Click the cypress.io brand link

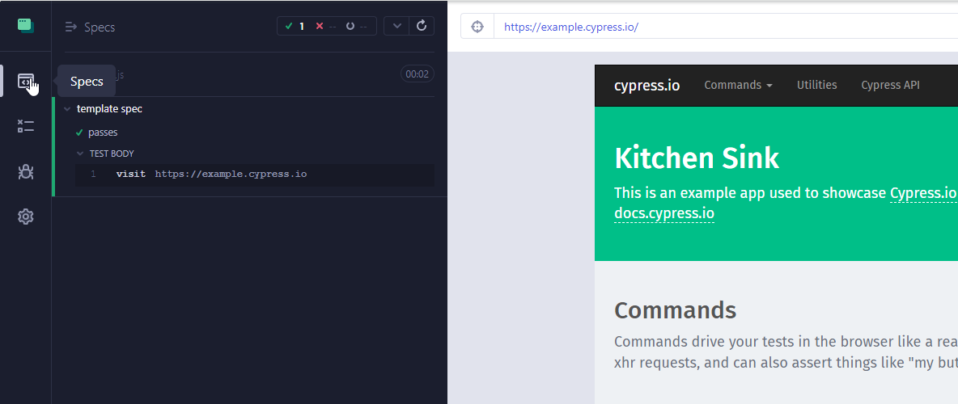pos(647,86)
